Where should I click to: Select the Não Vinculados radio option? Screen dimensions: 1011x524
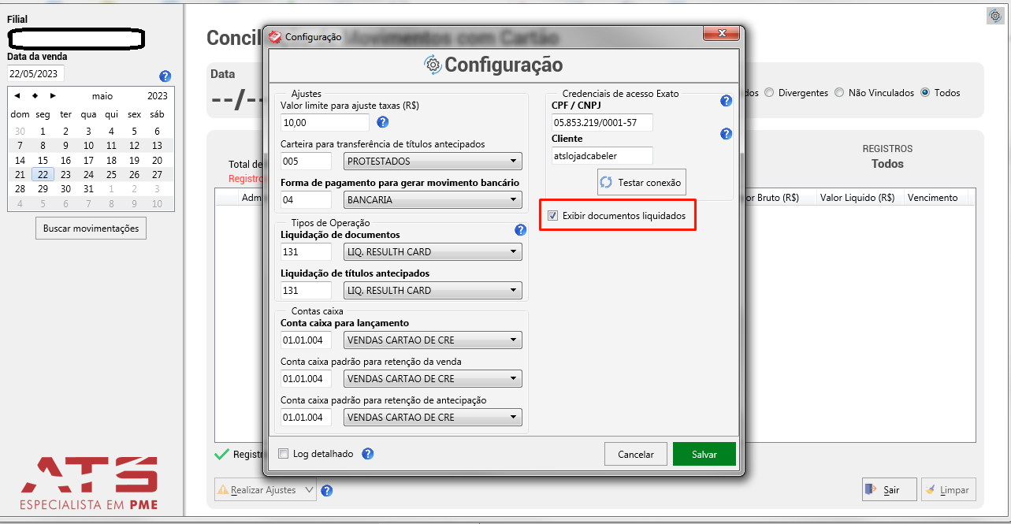point(840,93)
